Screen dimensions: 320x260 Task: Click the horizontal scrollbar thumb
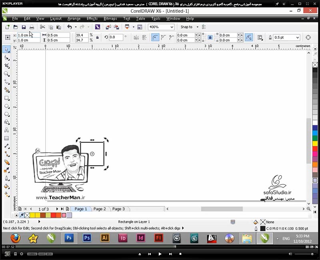222,209
